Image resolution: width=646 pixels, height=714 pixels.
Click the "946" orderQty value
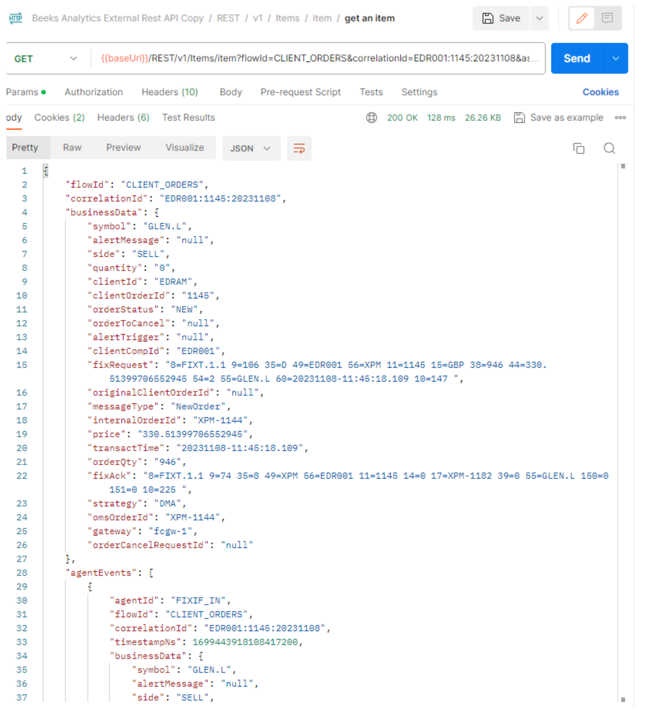coord(168,462)
